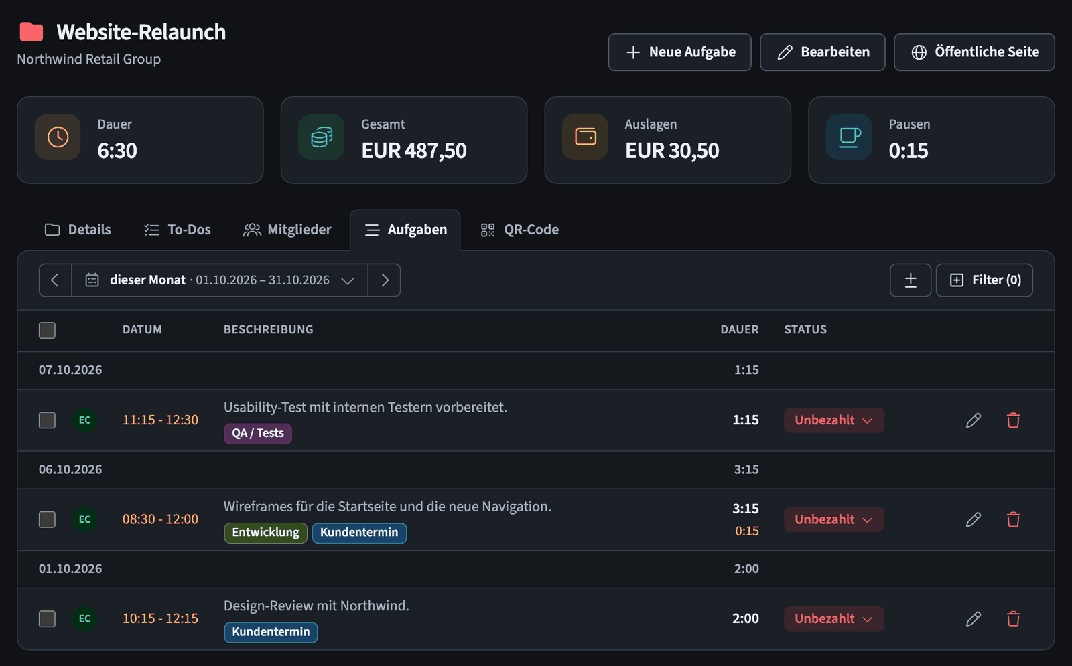Image resolution: width=1072 pixels, height=666 pixels.
Task: Edit the Design-Review entry with pencil icon
Action: click(974, 619)
